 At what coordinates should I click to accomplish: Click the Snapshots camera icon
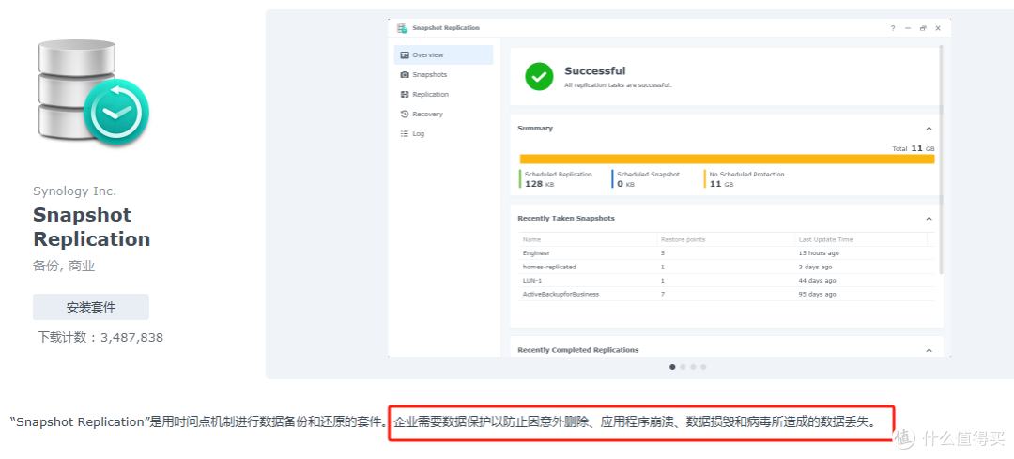click(405, 75)
